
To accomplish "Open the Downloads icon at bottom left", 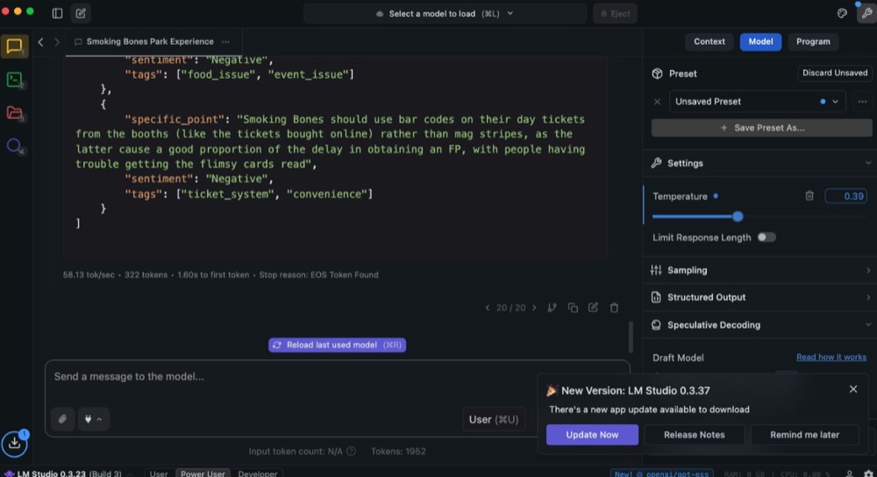I will [x=15, y=444].
